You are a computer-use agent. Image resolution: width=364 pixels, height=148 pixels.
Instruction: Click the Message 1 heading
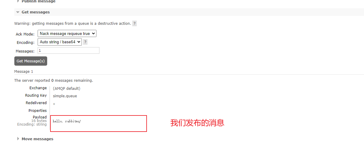coord(24,72)
